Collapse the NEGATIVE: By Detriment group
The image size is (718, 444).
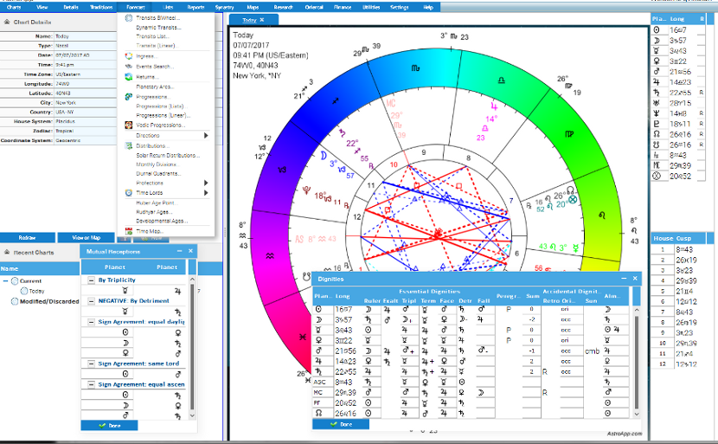click(92, 300)
